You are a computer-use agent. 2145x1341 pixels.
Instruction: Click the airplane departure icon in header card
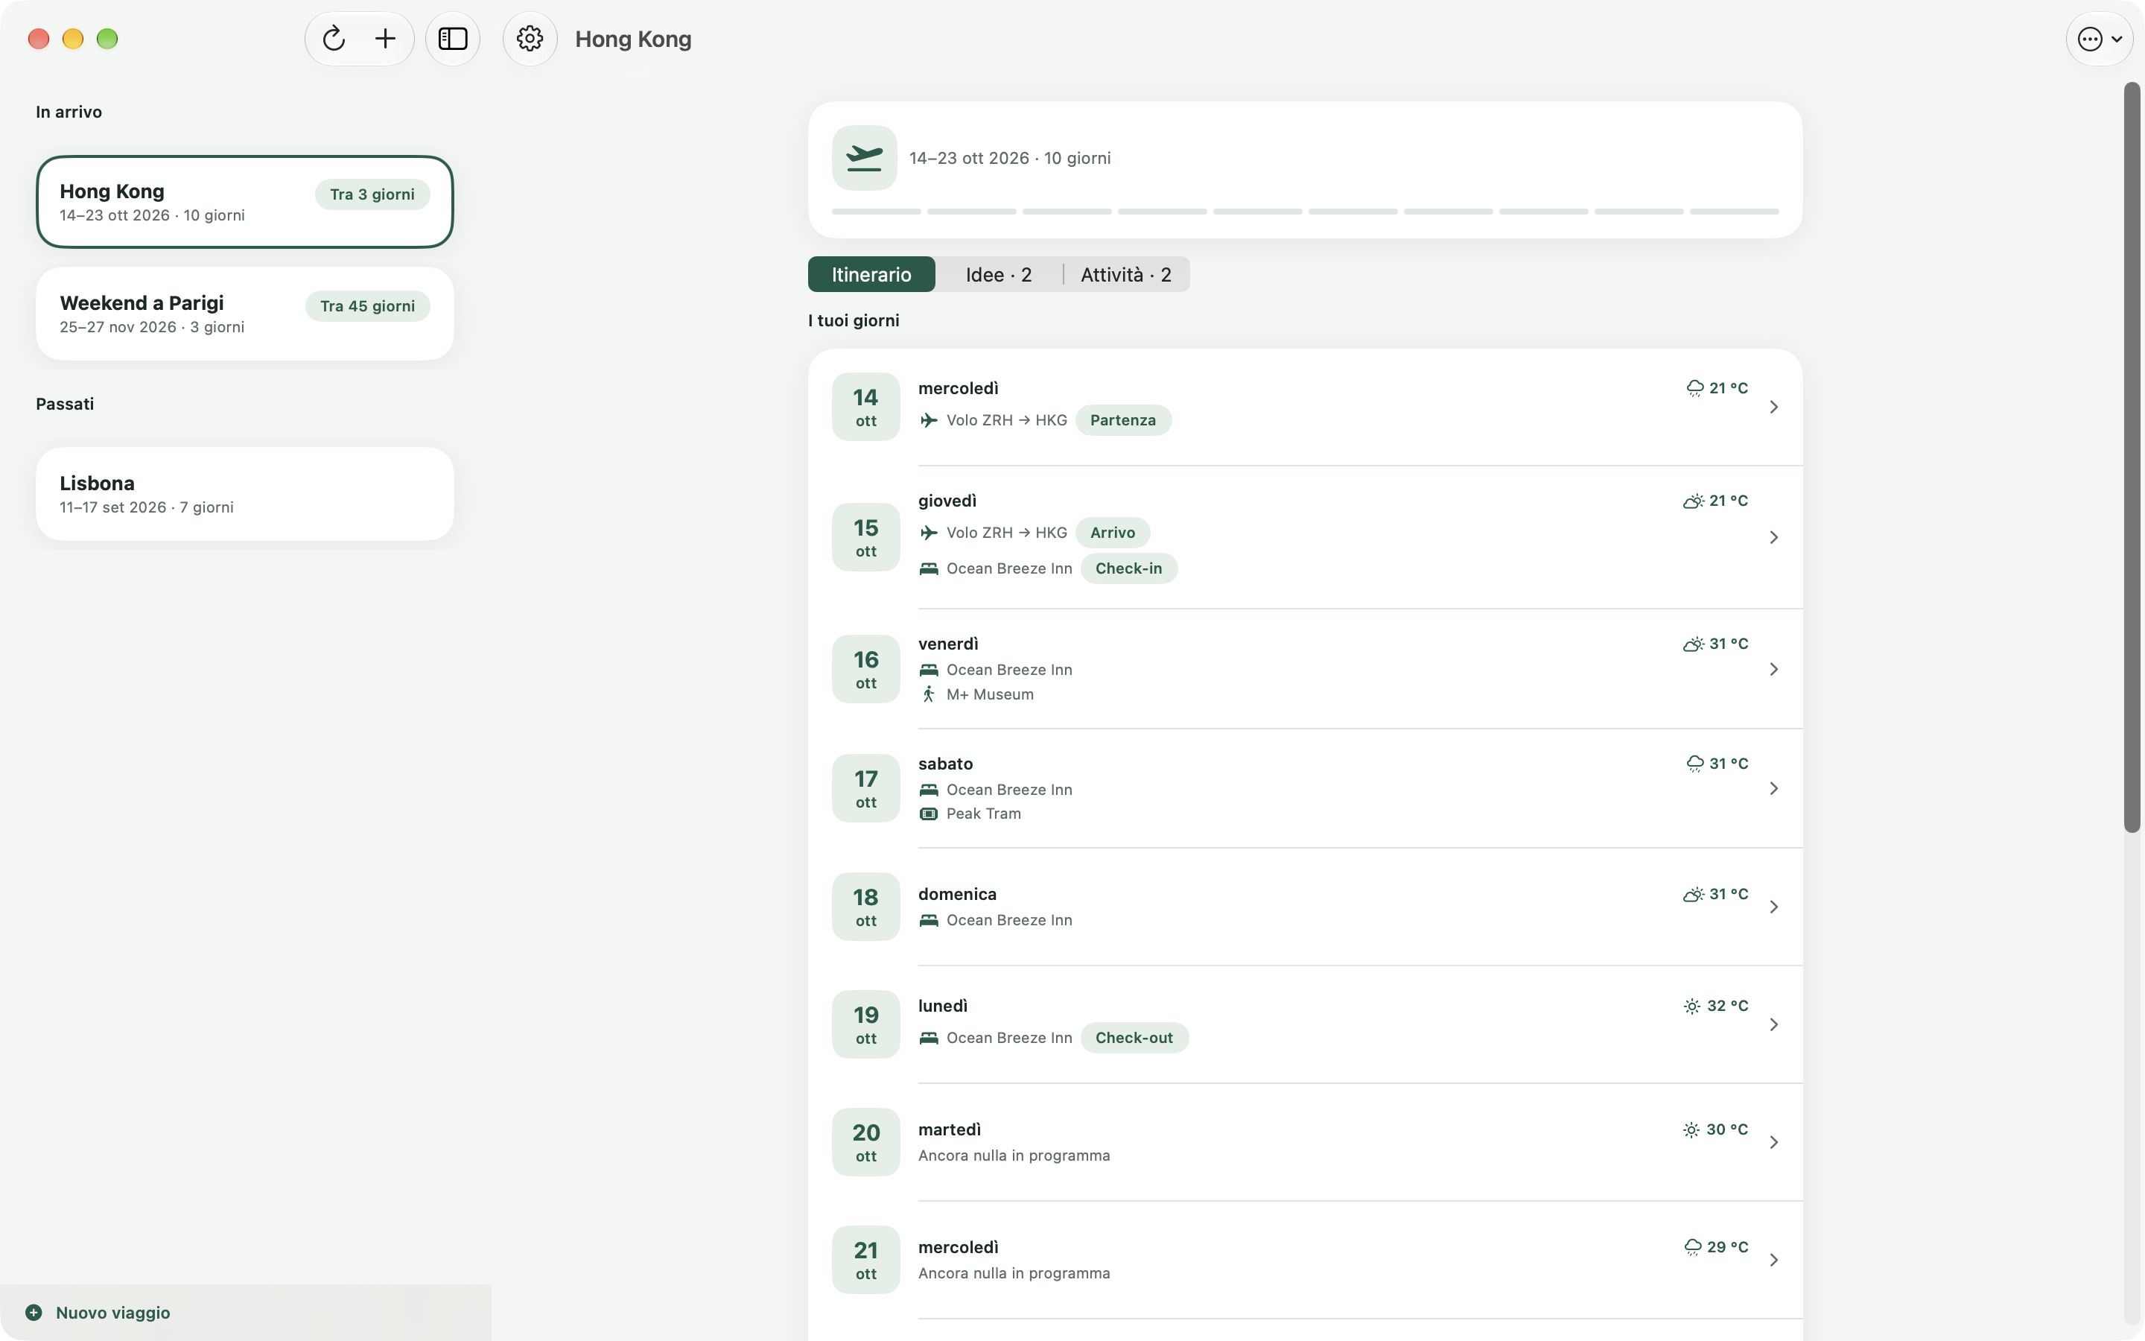point(864,158)
